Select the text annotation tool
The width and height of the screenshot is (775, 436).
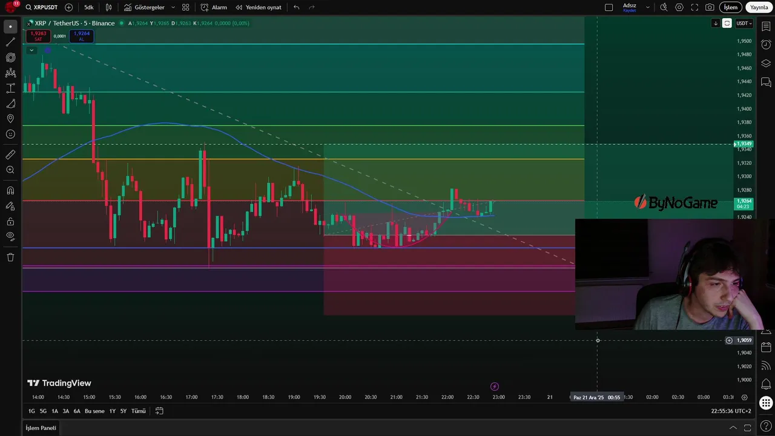tap(10, 88)
